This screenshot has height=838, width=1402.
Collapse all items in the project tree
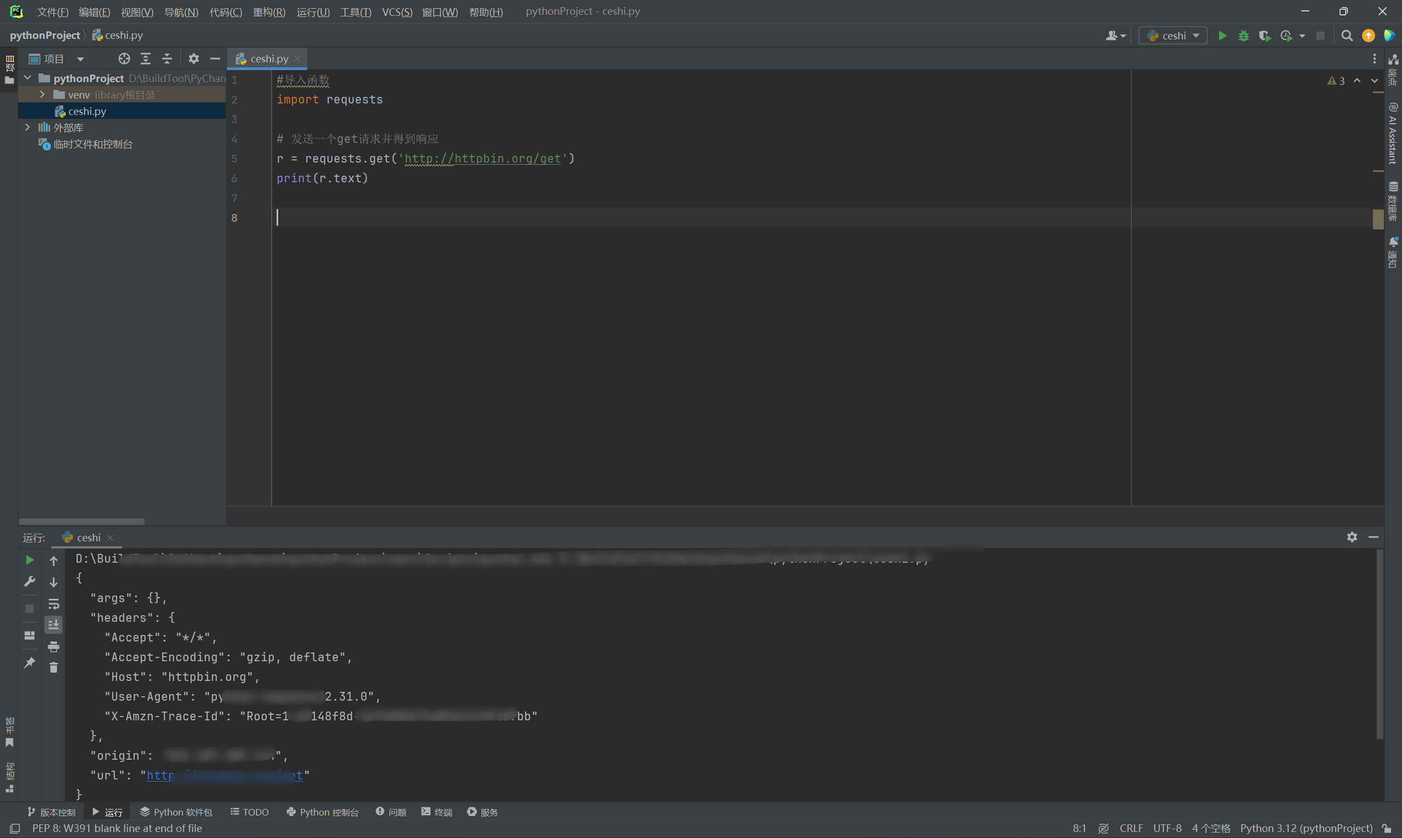(x=166, y=59)
